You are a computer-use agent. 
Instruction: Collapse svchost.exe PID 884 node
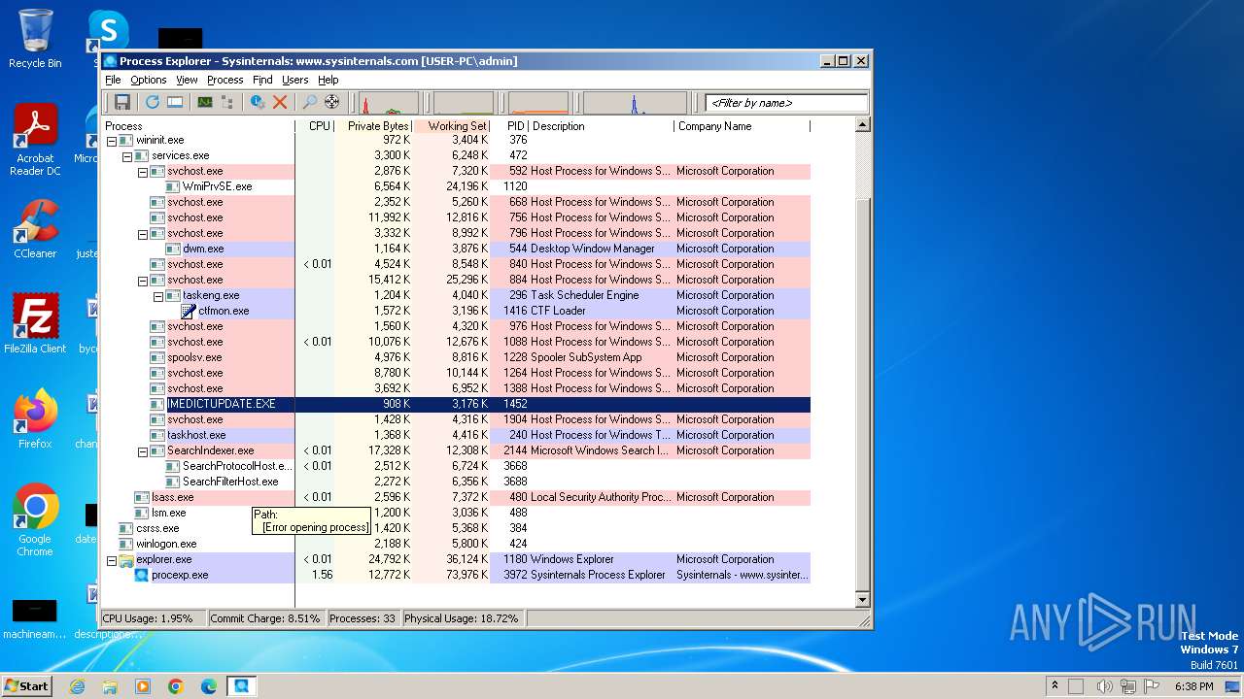(142, 281)
